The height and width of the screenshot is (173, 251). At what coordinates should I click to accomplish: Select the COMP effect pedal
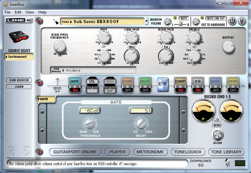pyautogui.click(x=180, y=81)
